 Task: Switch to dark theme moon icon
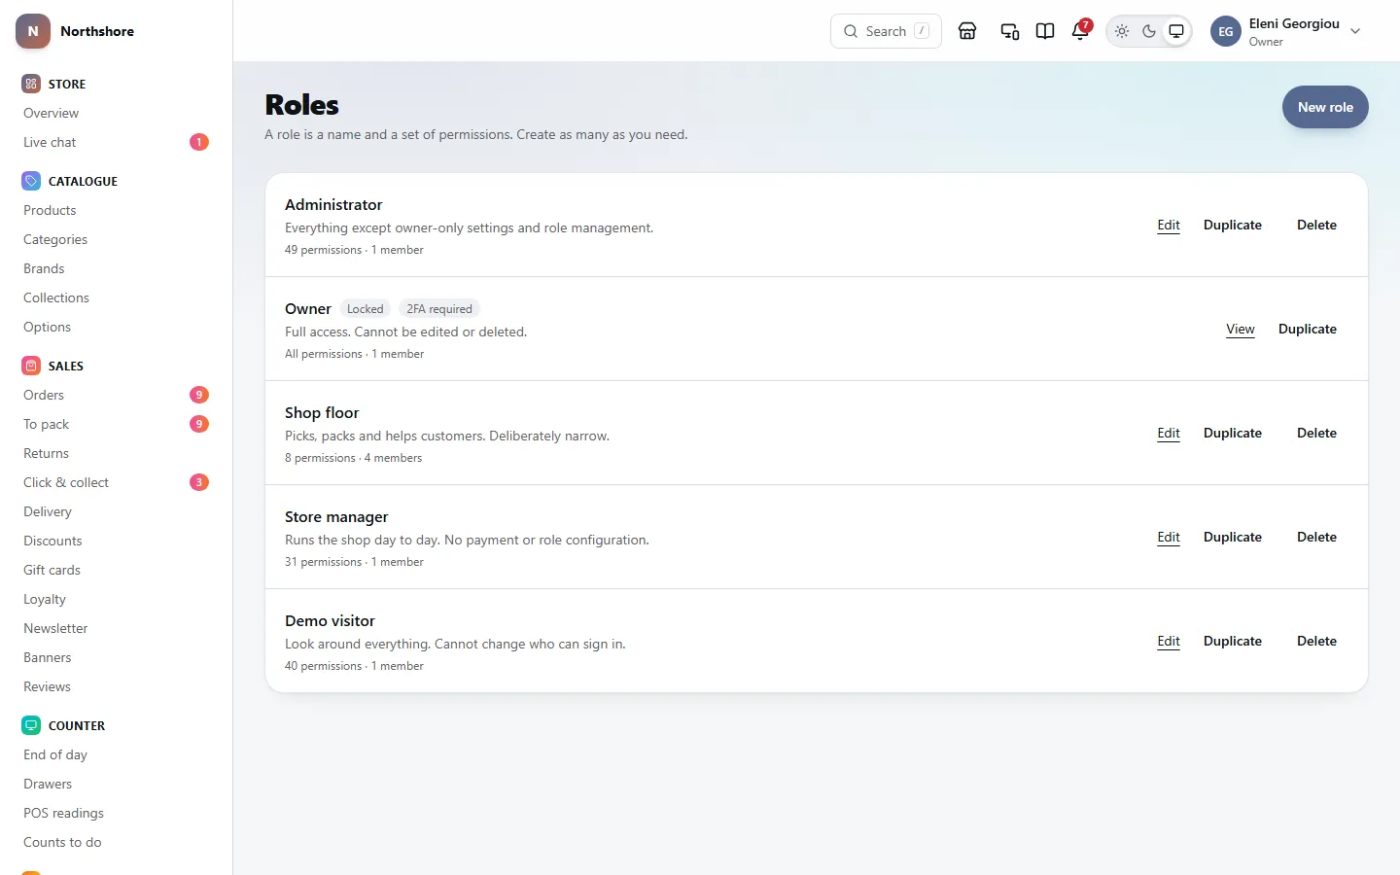coord(1149,31)
